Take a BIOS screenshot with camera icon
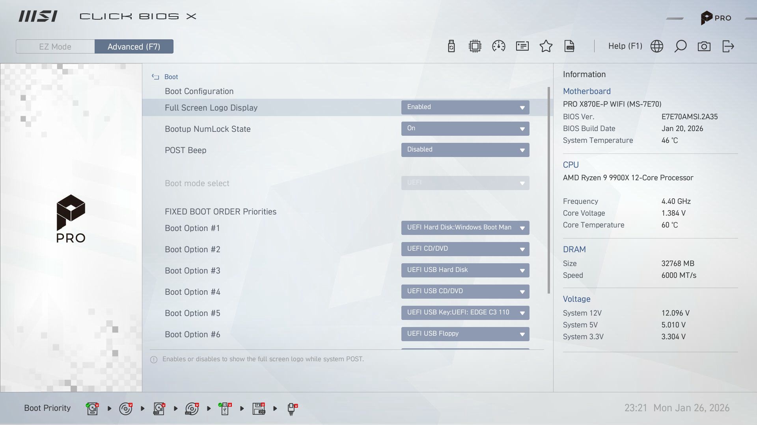The height and width of the screenshot is (425, 757). click(705, 46)
